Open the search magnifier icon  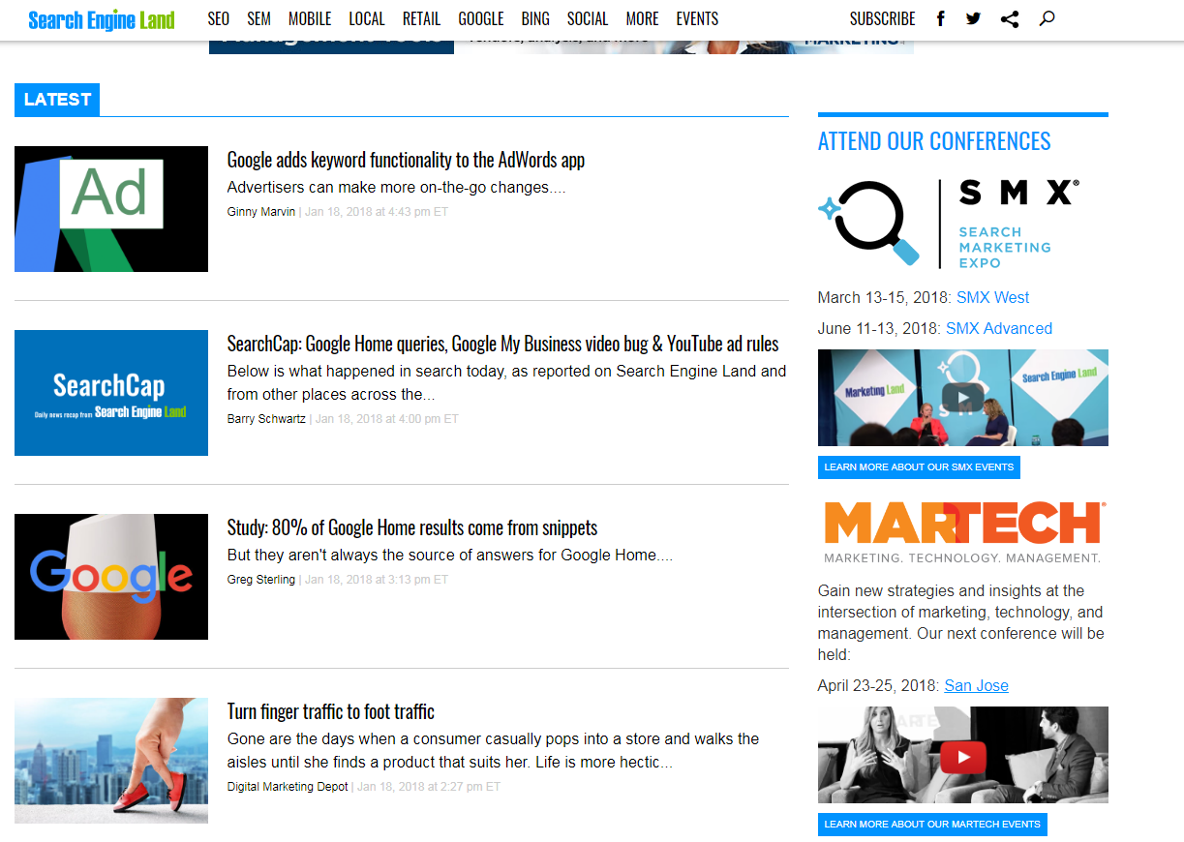tap(1047, 18)
